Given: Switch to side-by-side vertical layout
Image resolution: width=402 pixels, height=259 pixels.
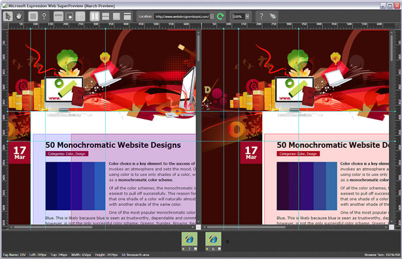Looking at the screenshot, I should click(x=95, y=16).
